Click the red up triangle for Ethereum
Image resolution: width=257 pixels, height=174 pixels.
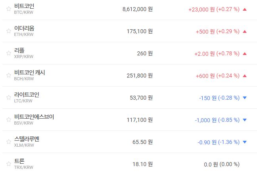[x=244, y=31]
